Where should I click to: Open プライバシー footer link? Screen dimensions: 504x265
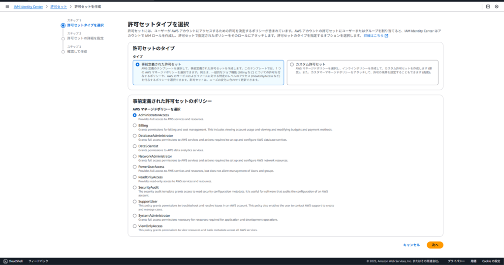(456, 261)
